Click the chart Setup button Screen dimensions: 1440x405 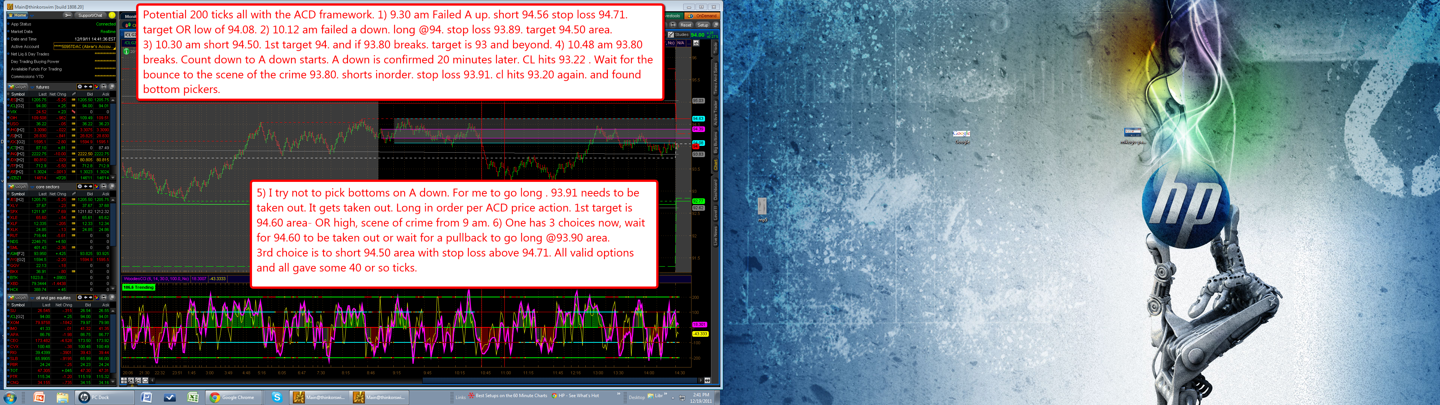[x=703, y=25]
